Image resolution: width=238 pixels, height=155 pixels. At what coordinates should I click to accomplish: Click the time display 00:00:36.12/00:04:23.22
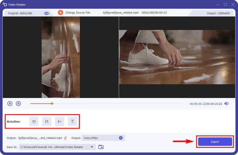click(x=206, y=104)
